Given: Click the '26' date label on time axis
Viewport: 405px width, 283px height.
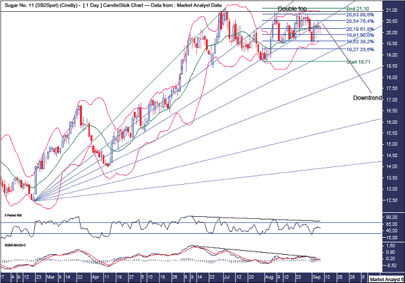Looking at the screenshot, I should tap(174, 277).
